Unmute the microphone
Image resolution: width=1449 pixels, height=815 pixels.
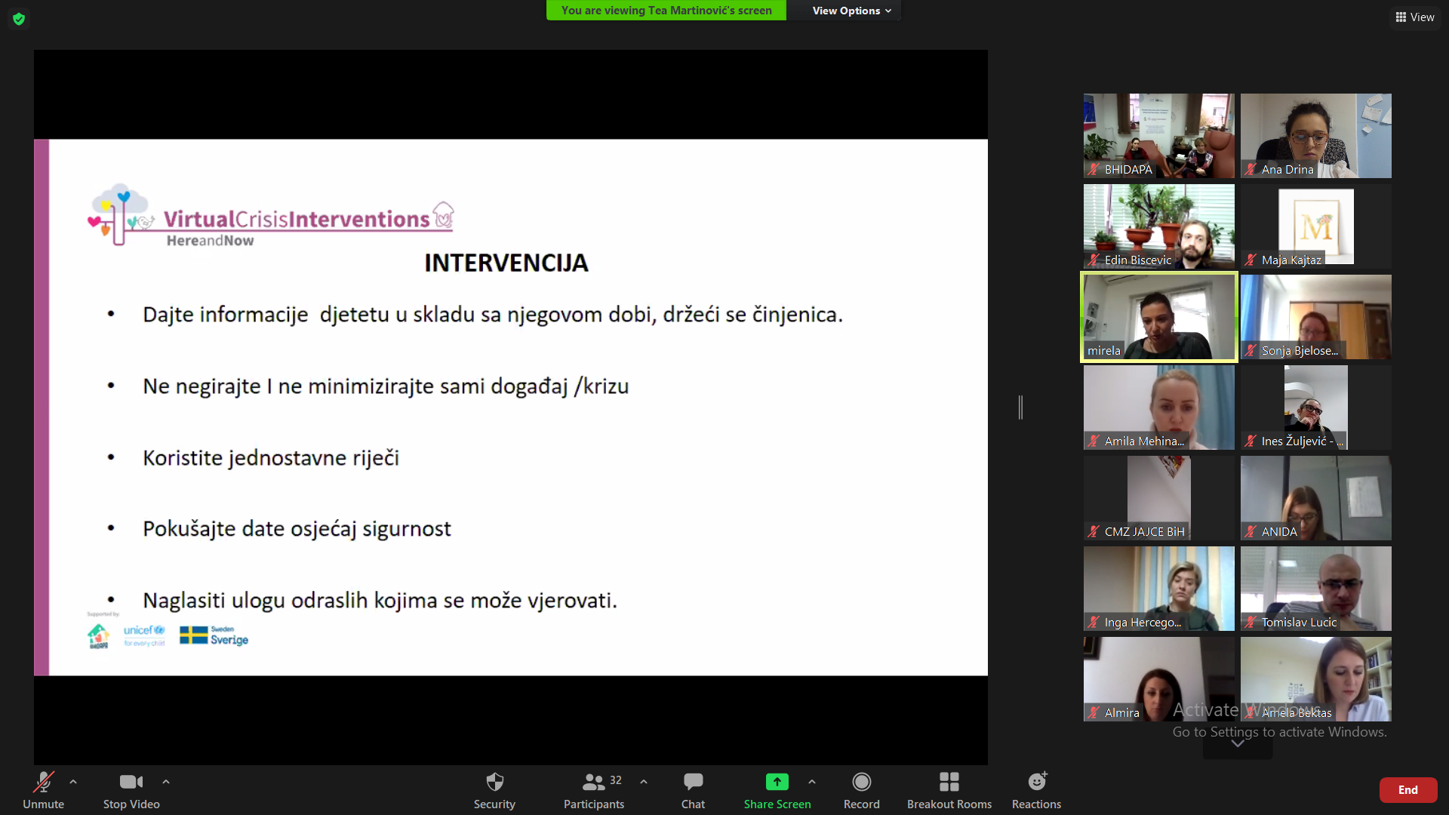pos(43,782)
